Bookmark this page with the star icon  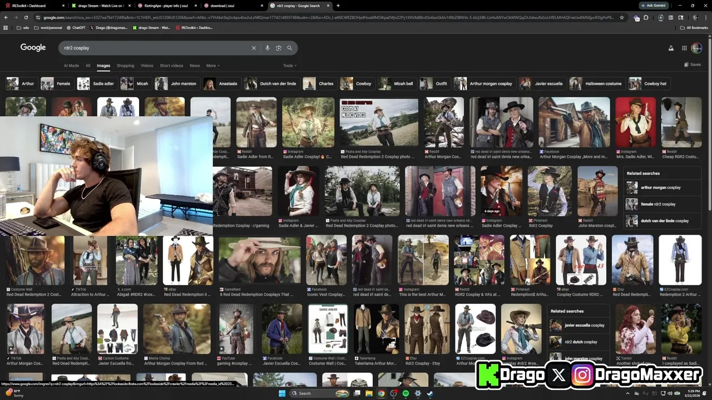[x=622, y=17]
